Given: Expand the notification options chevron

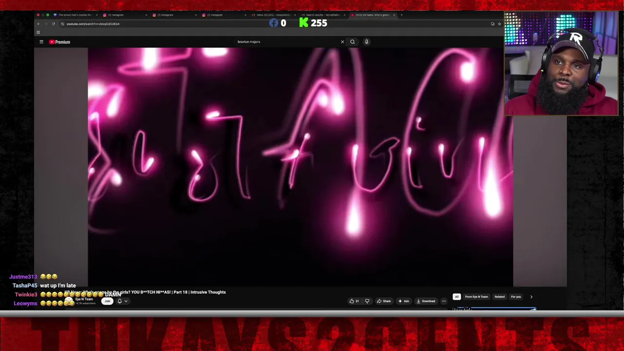Looking at the screenshot, I should [126, 301].
